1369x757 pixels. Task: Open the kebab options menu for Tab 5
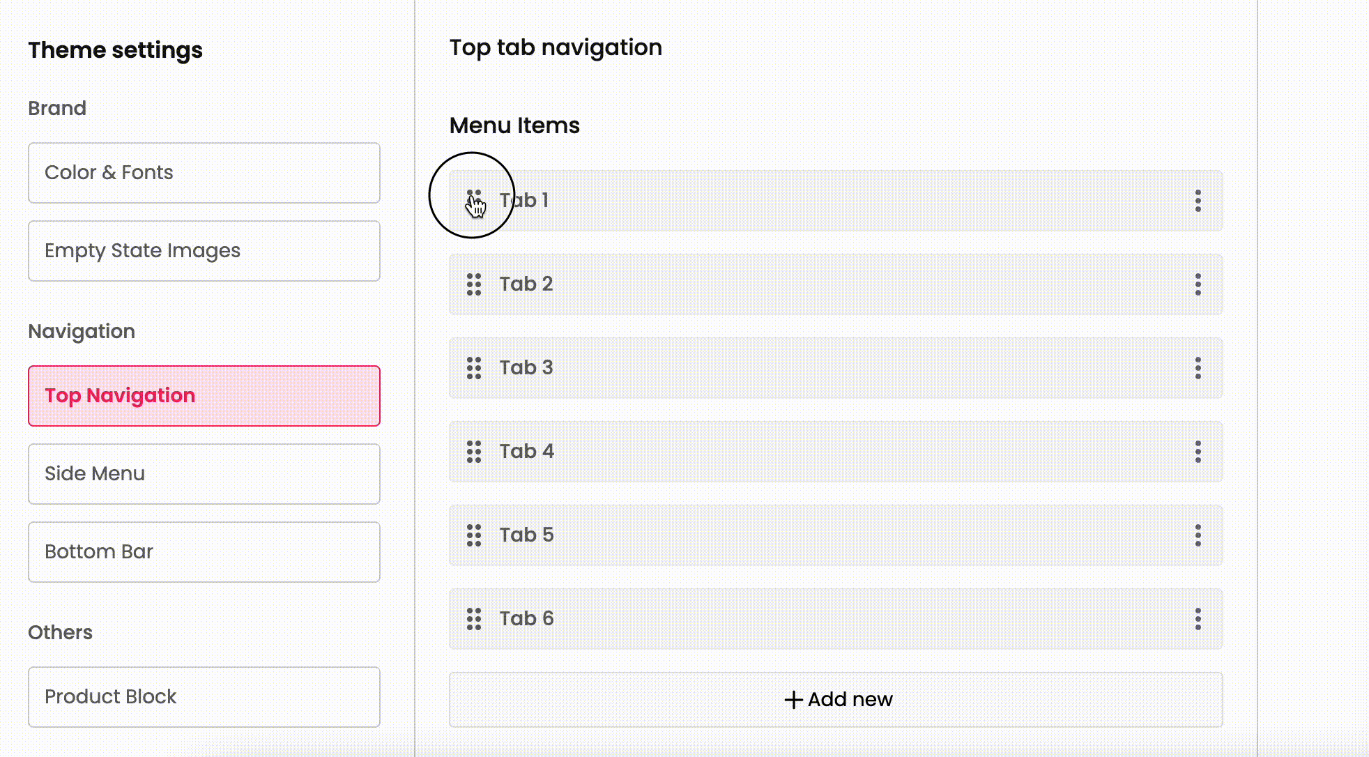[x=1198, y=535]
